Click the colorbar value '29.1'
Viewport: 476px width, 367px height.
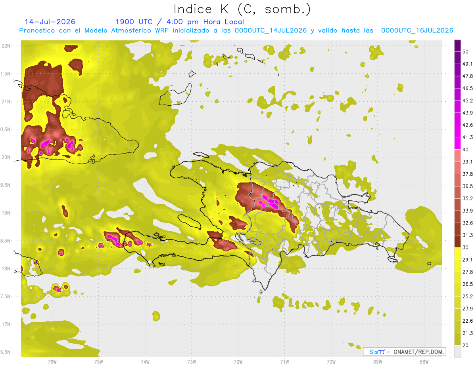tap(468, 259)
